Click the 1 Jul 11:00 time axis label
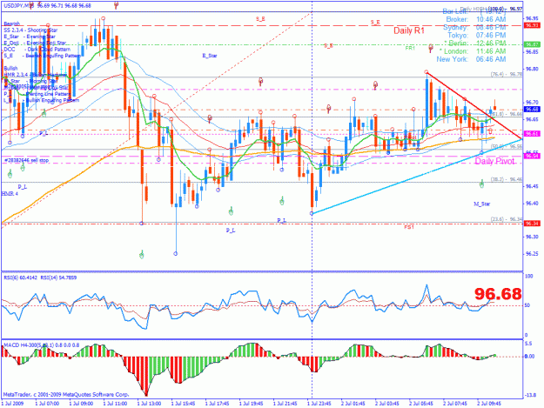Viewport: 544px width, 408px height. (x=115, y=404)
